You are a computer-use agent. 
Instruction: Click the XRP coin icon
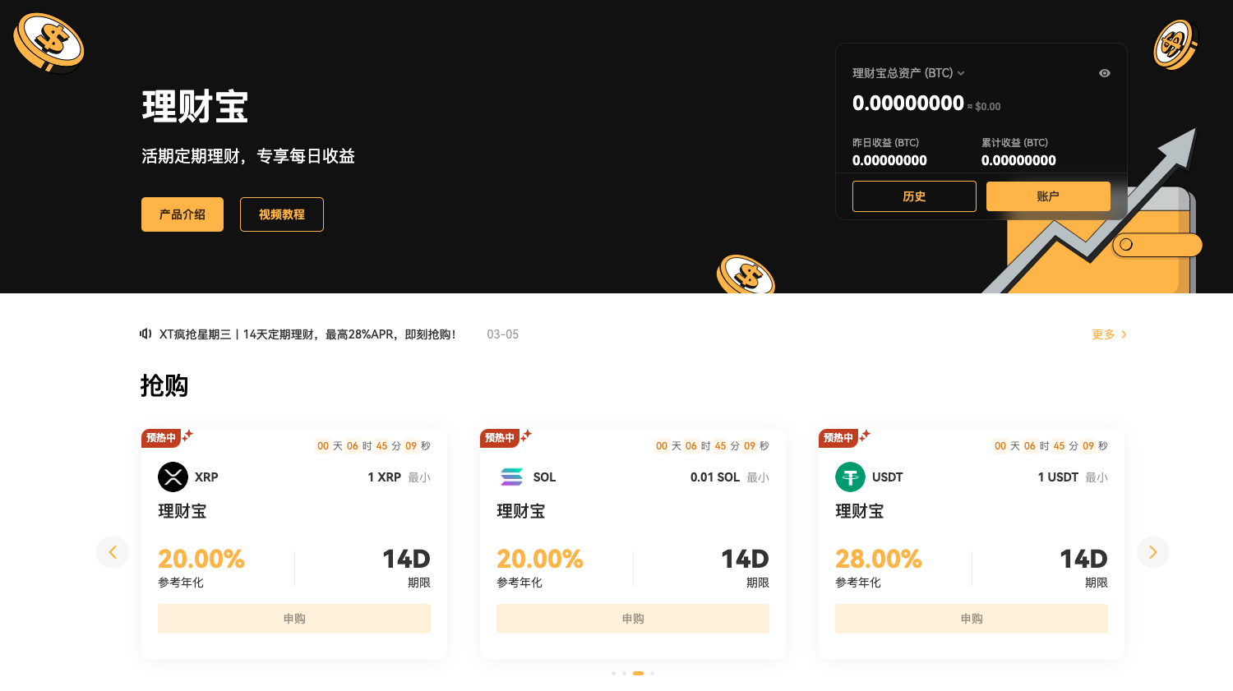(173, 477)
